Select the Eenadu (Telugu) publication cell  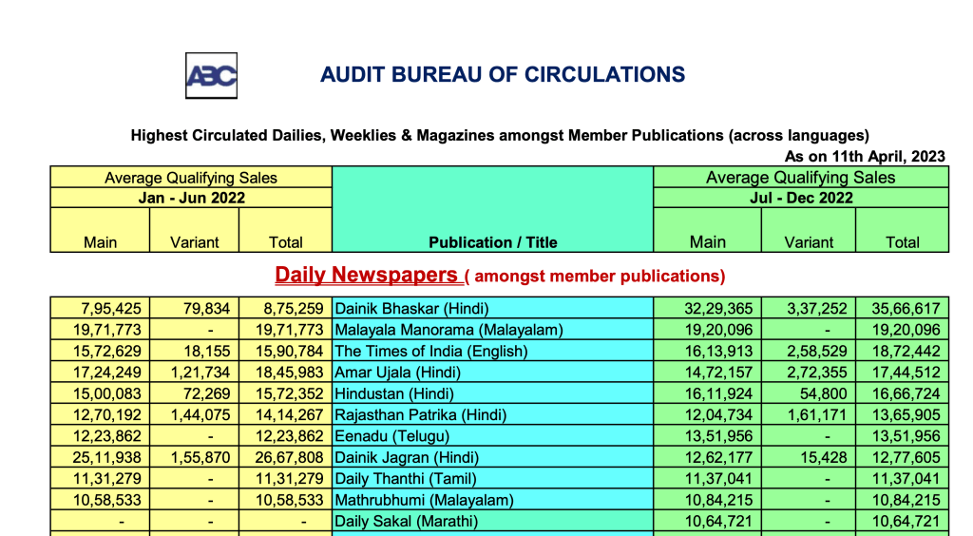pyautogui.click(x=391, y=436)
